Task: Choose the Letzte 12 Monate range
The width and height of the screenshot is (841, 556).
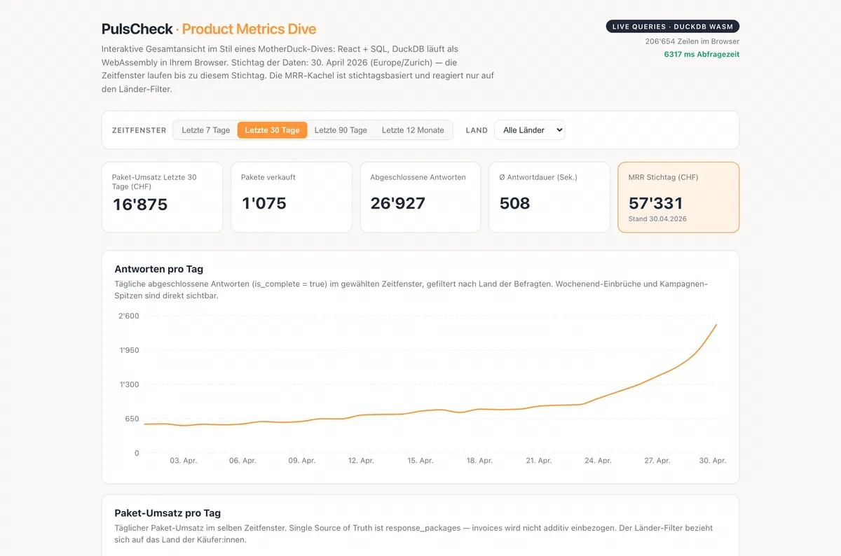Action: [x=413, y=130]
